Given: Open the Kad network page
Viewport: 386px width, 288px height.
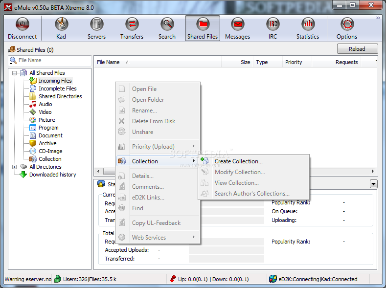Looking at the screenshot, I should point(61,28).
